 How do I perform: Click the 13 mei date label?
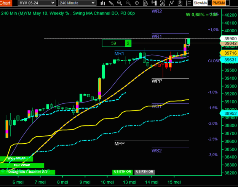pos(129,182)
